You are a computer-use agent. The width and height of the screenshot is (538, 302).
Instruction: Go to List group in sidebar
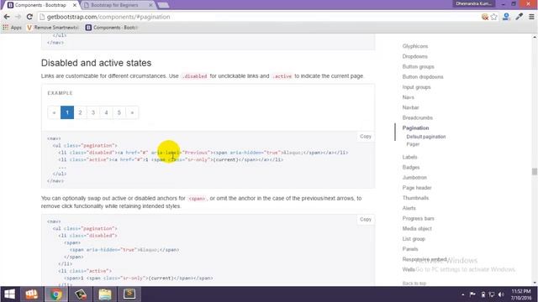click(x=414, y=239)
